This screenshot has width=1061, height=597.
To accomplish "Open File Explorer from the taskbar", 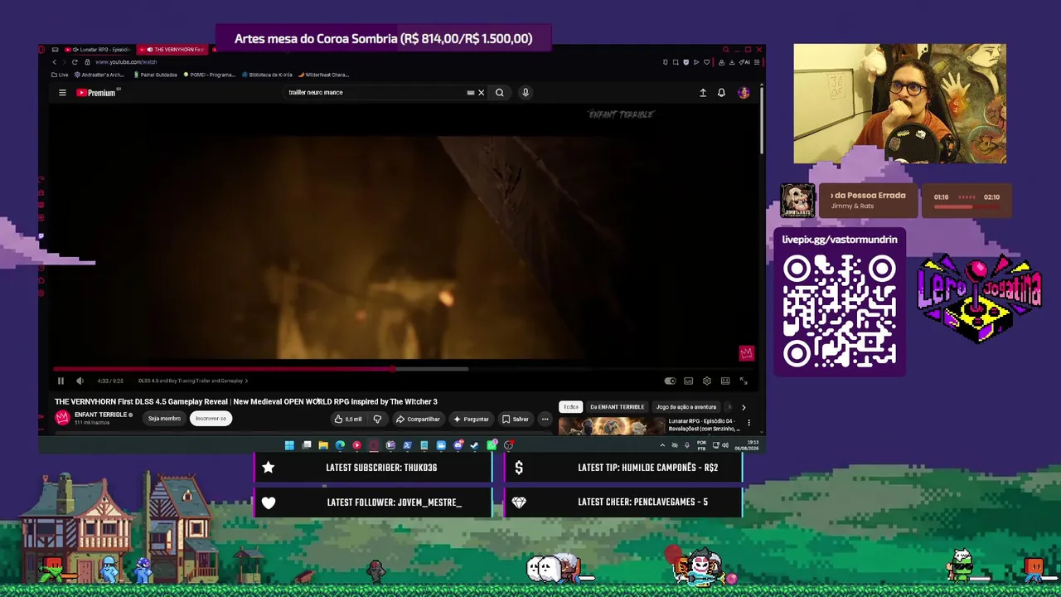I will coord(323,445).
